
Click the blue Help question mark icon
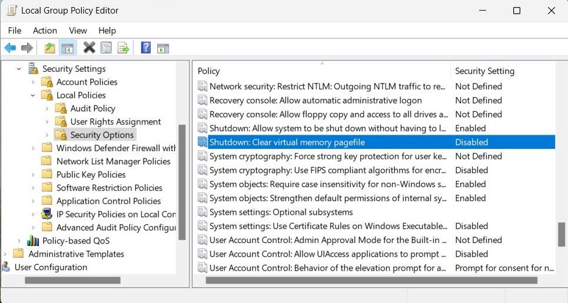pos(145,48)
